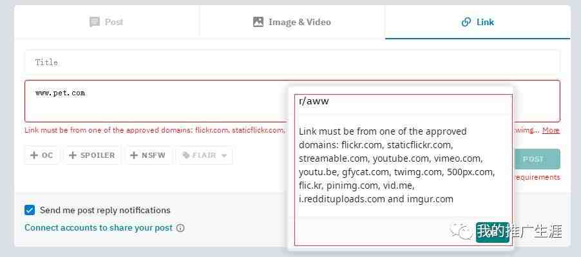The width and height of the screenshot is (581, 257).
Task: Switch to the Post tab
Action: point(107,22)
